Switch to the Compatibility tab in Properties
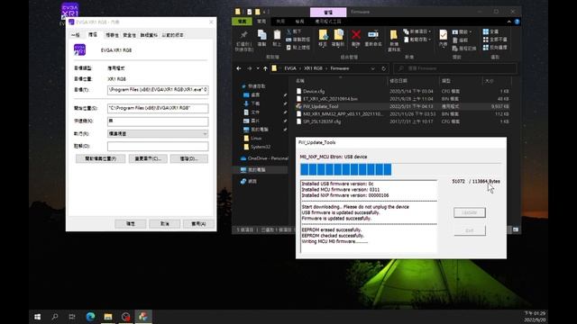Screen dimensions: 577x324 pyautogui.click(x=112, y=35)
